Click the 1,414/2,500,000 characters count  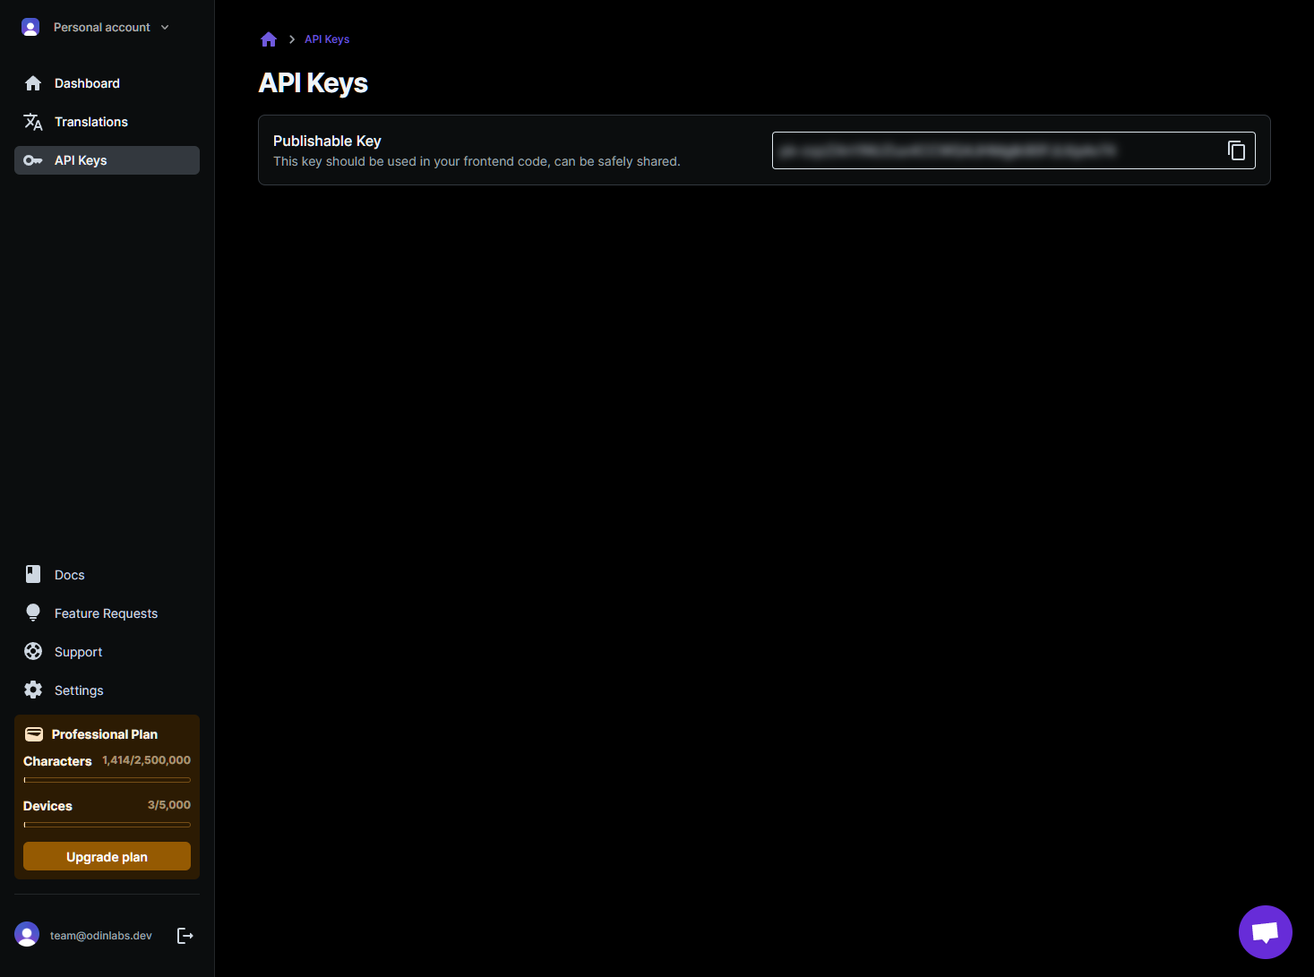point(146,760)
